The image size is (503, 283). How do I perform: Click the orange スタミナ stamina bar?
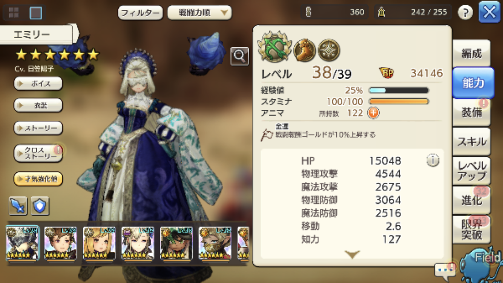point(399,102)
